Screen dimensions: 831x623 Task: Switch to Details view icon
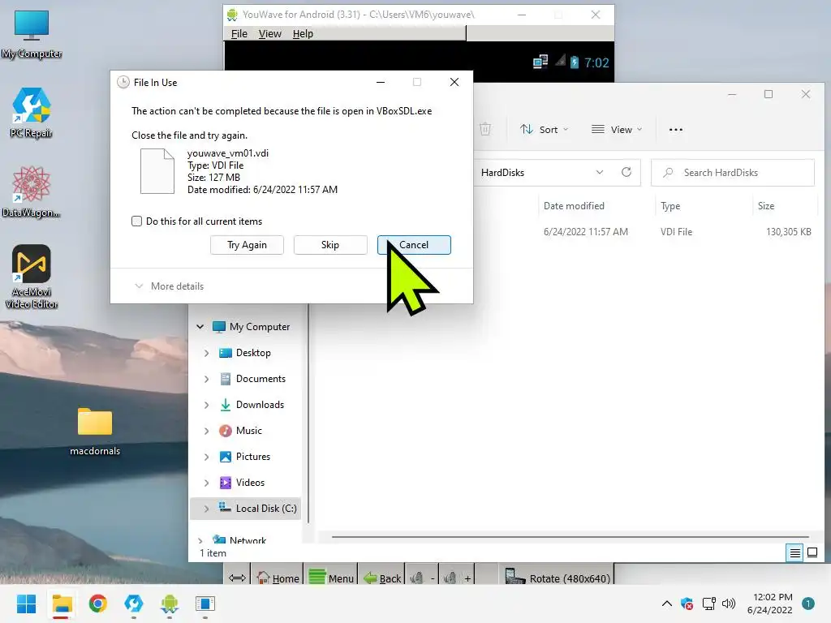click(x=795, y=553)
